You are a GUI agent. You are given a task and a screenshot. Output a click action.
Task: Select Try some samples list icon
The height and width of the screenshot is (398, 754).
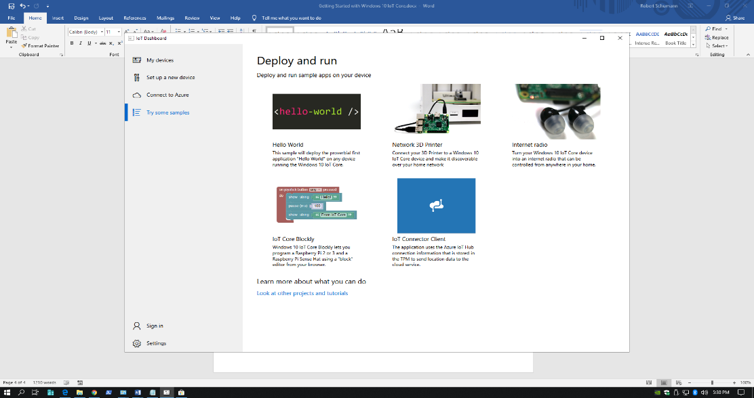(136, 113)
